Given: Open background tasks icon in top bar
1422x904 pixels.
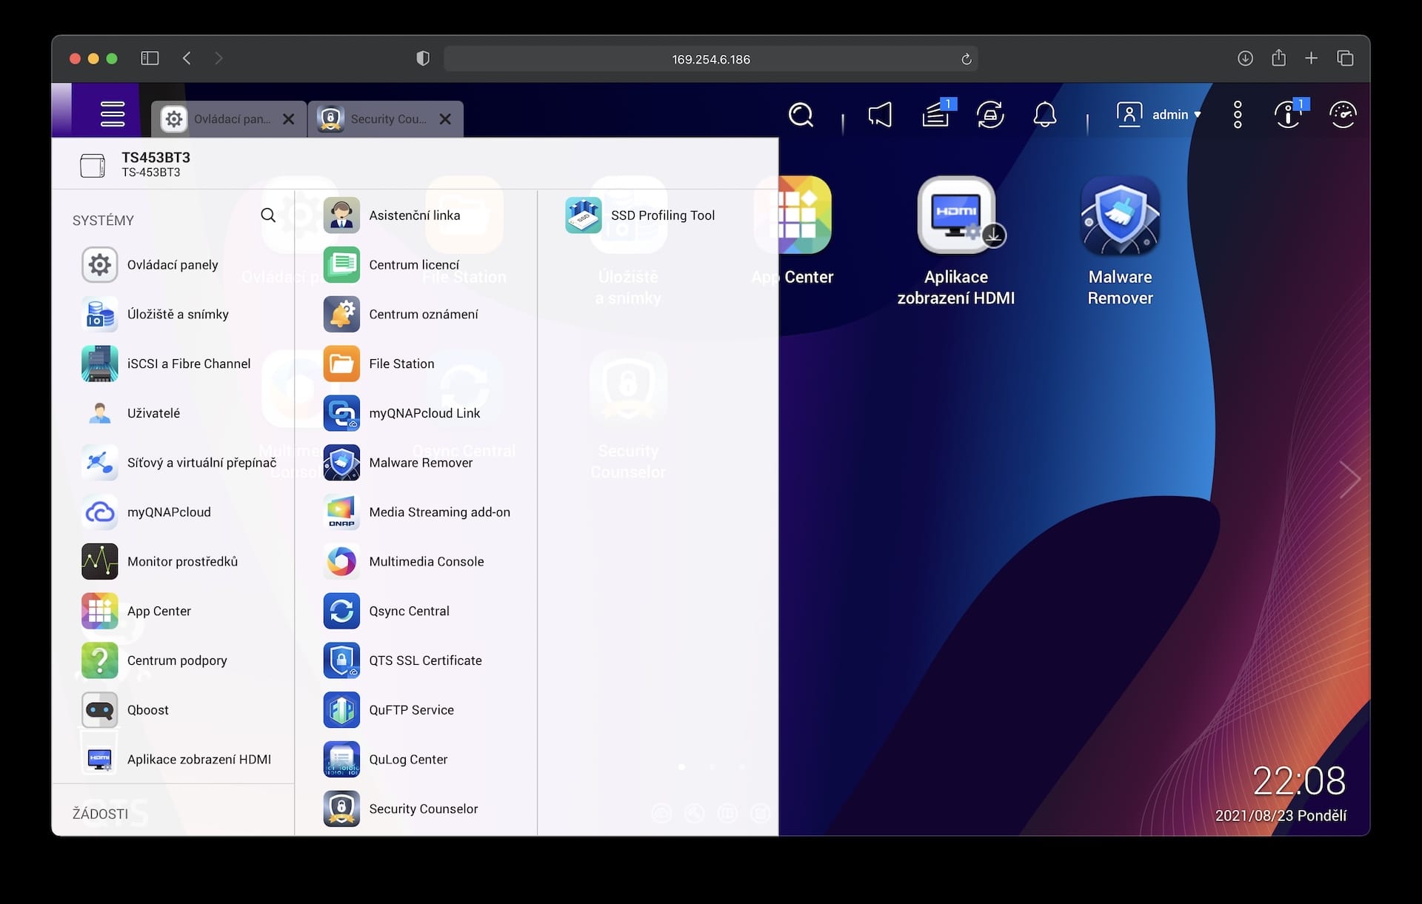Looking at the screenshot, I should click(935, 115).
